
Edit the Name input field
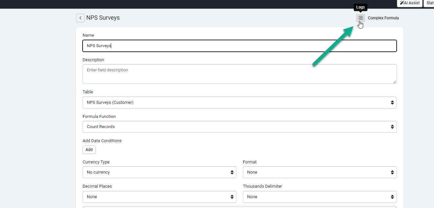(240, 46)
